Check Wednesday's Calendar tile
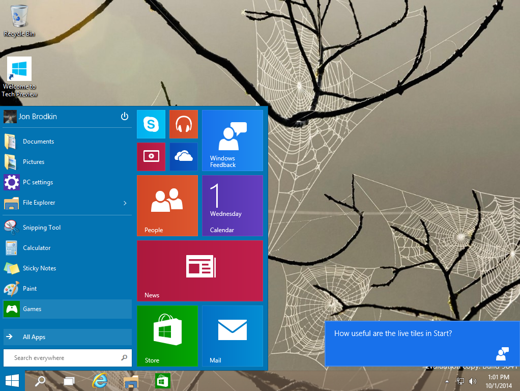This screenshot has width=520, height=391. pyautogui.click(x=232, y=205)
